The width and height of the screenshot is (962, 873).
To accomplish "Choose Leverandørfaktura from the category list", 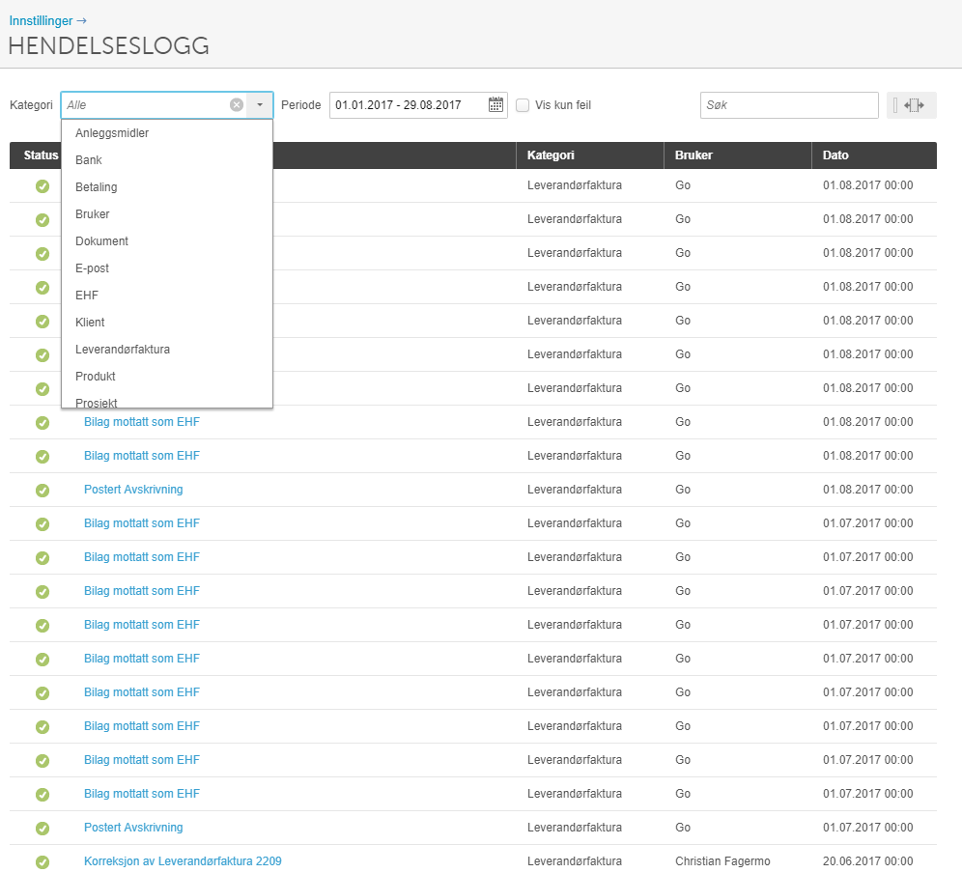I will pos(167,349).
